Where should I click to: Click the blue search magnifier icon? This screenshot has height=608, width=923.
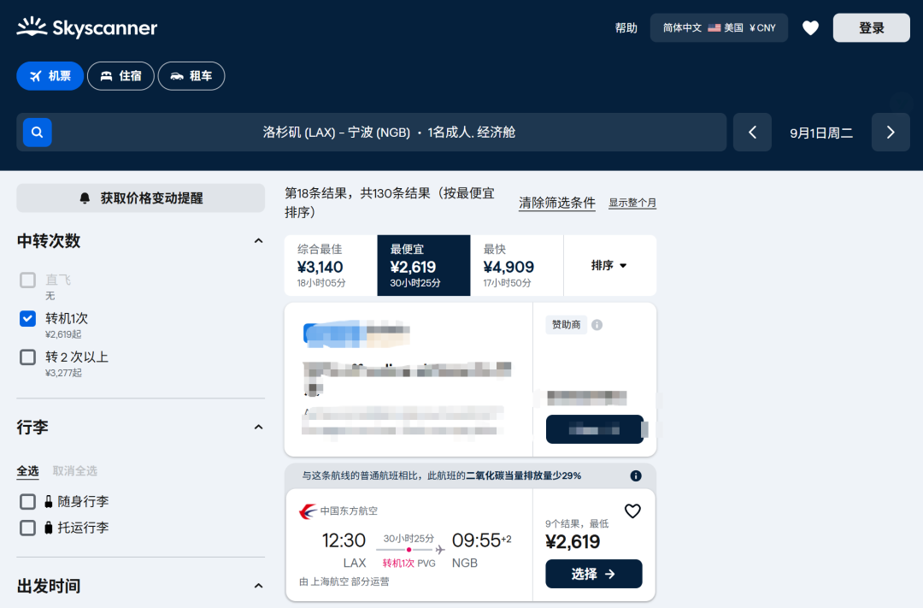coord(37,132)
